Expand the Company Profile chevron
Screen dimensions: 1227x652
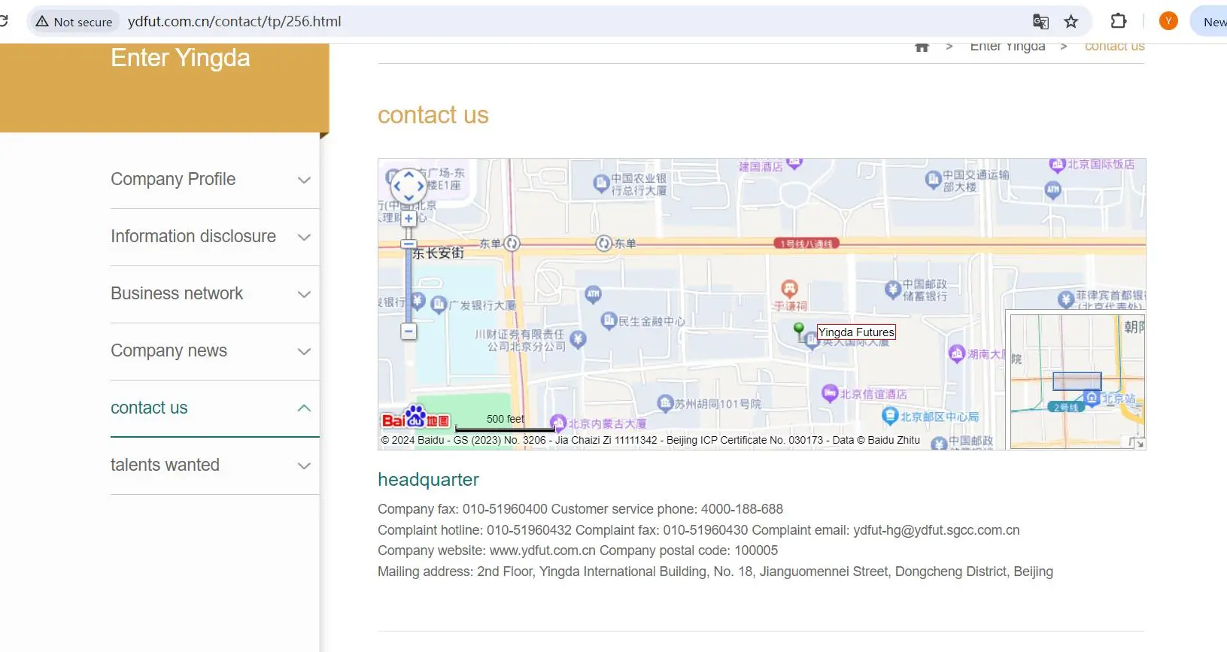tap(304, 180)
